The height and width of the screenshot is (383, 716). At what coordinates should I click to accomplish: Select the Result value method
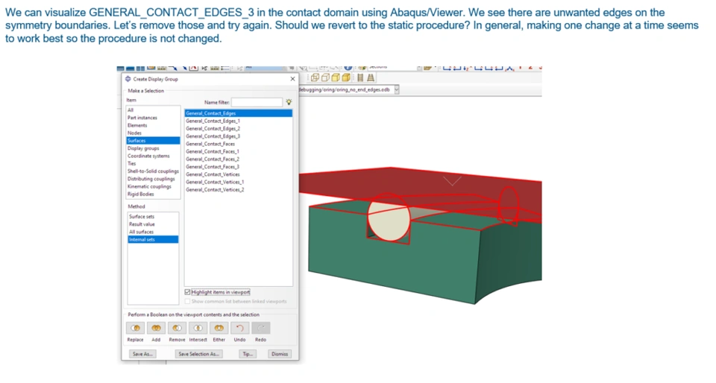click(153, 224)
